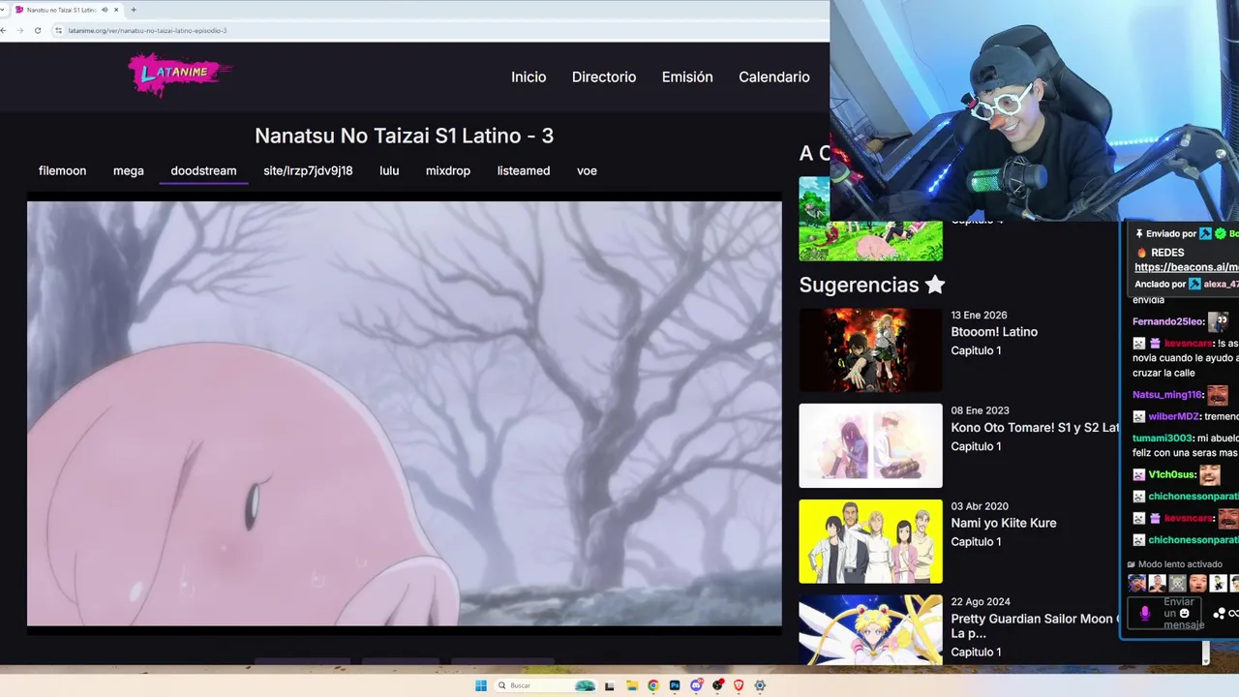Click the chat microphone icon
Screen dimensions: 1239x697
coord(1145,614)
